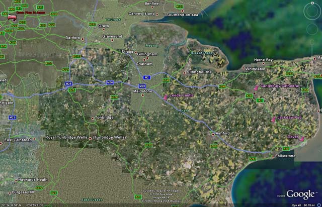
Task: Click the 'Jackdaw Pub' placemark label
Action: click(x=290, y=118)
